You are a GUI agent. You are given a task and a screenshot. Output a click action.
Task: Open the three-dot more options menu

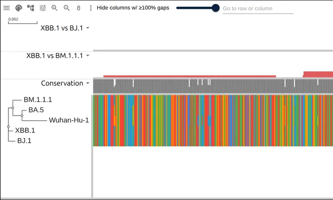(x=91, y=8)
